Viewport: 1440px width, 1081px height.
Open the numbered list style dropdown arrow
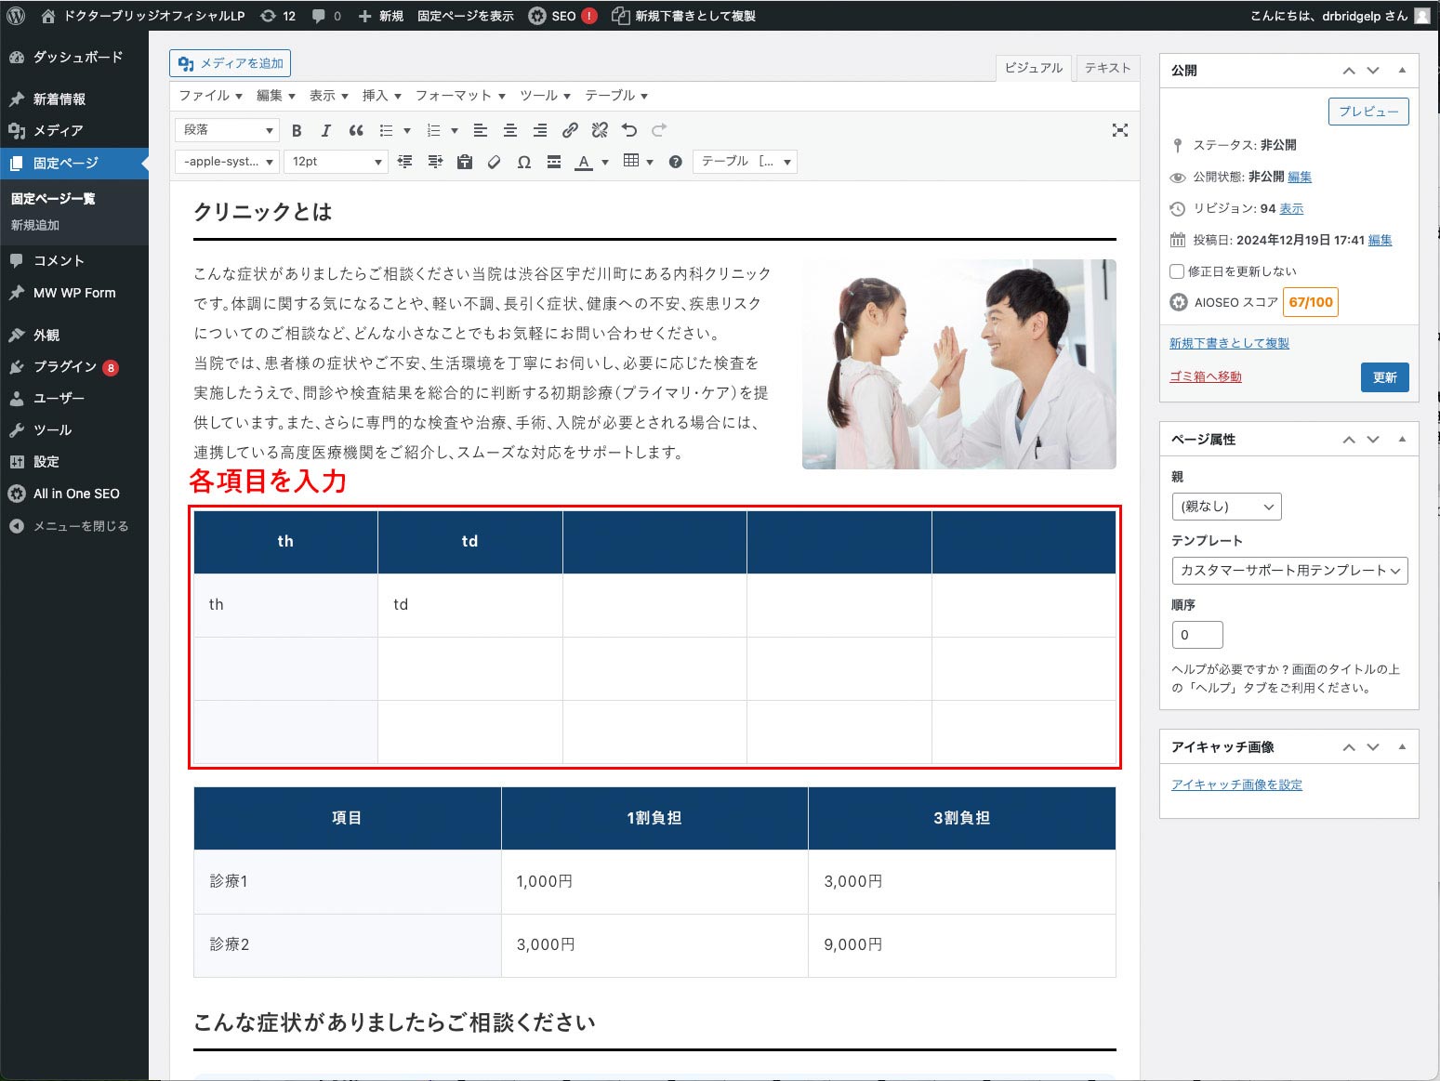point(455,130)
